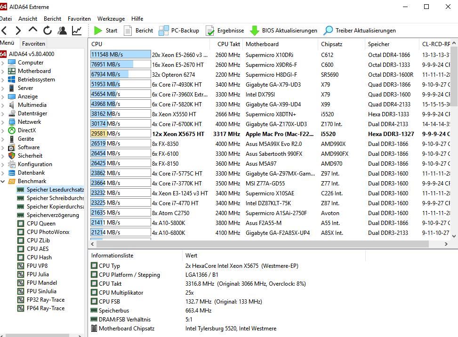Select the Software icon in tree
The image size is (458, 337).
tap(12, 147)
